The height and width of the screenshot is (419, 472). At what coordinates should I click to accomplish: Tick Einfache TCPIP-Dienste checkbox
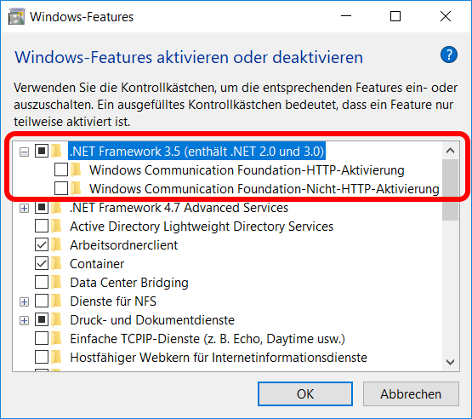pyautogui.click(x=42, y=338)
